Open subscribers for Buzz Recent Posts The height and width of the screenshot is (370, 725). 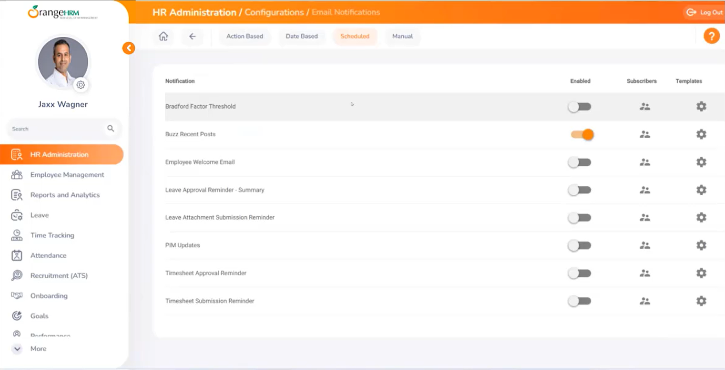point(645,135)
